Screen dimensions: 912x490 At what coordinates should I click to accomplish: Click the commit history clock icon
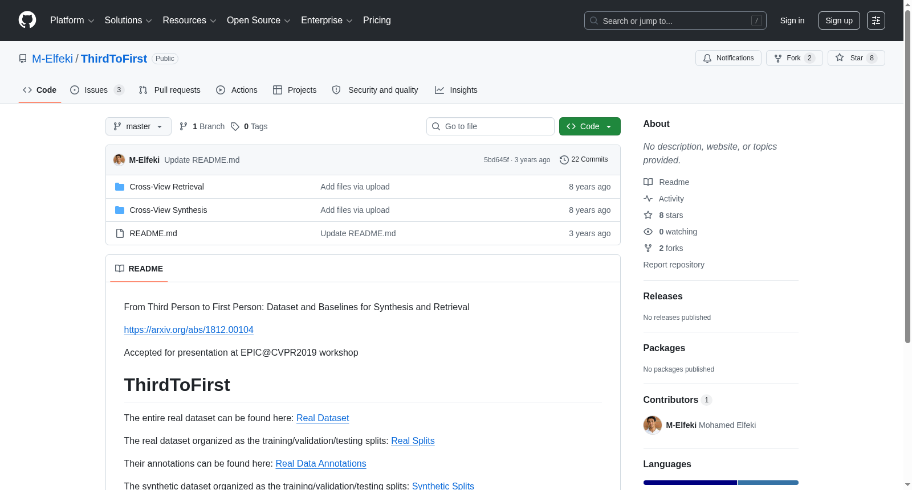click(x=564, y=160)
